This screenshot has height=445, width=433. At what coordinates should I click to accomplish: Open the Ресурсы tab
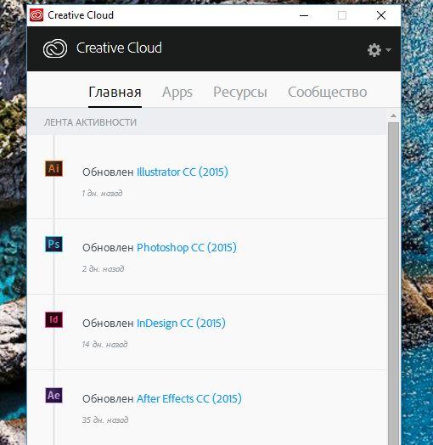click(240, 93)
